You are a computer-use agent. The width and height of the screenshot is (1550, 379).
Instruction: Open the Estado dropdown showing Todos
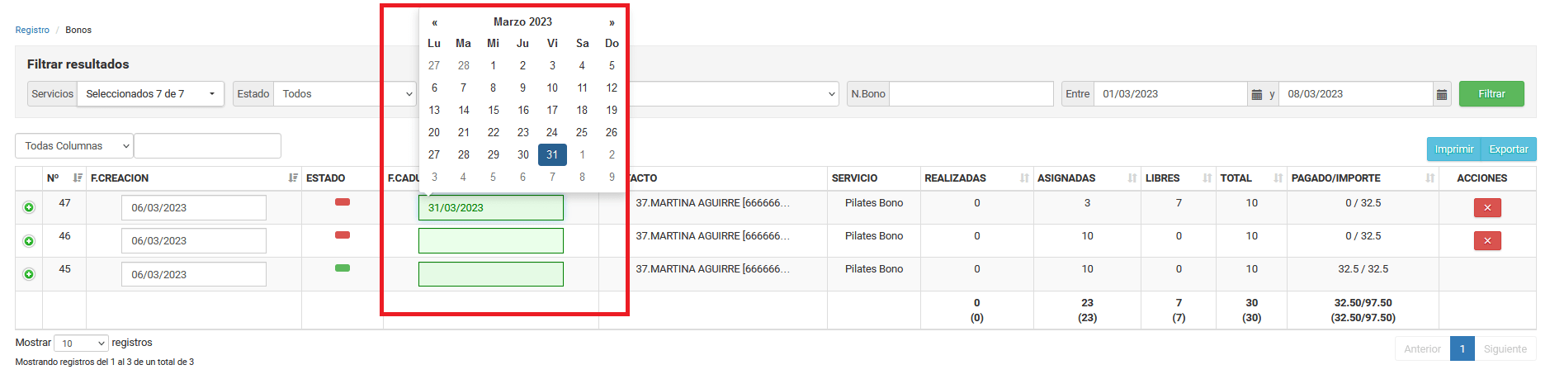(345, 94)
